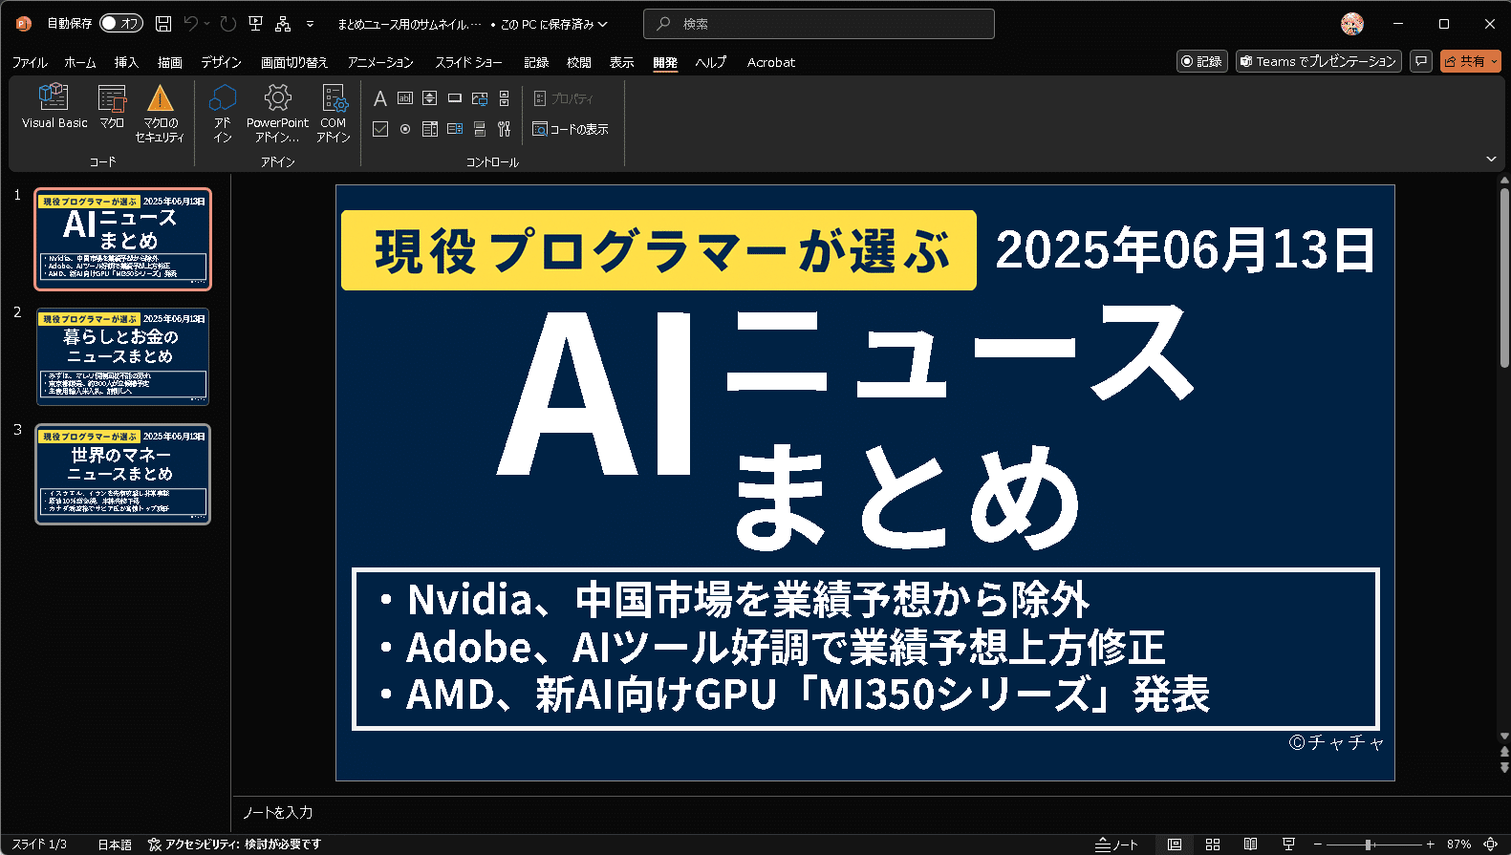The image size is (1511, 855).
Task: Click the 87% zoom level
Action: point(1458,844)
